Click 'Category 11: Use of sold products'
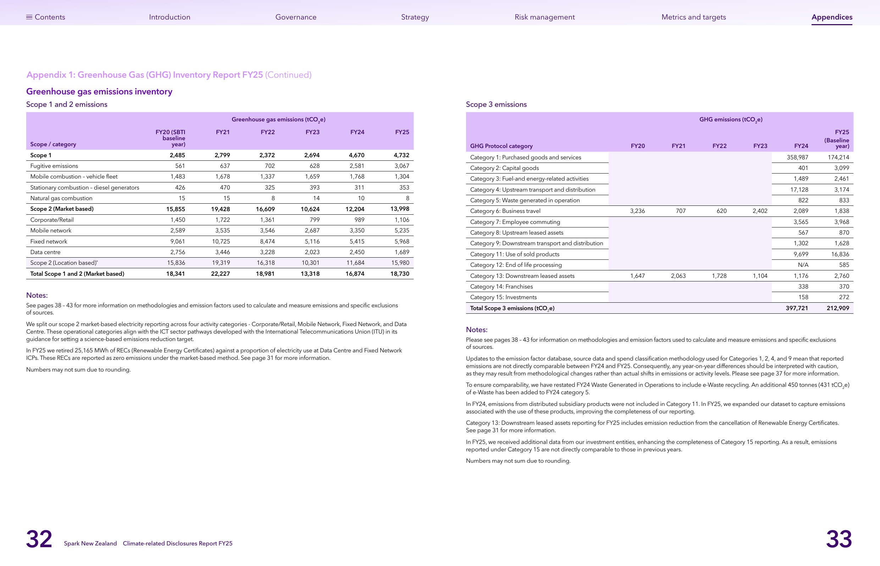880x566 pixels. tap(515, 254)
